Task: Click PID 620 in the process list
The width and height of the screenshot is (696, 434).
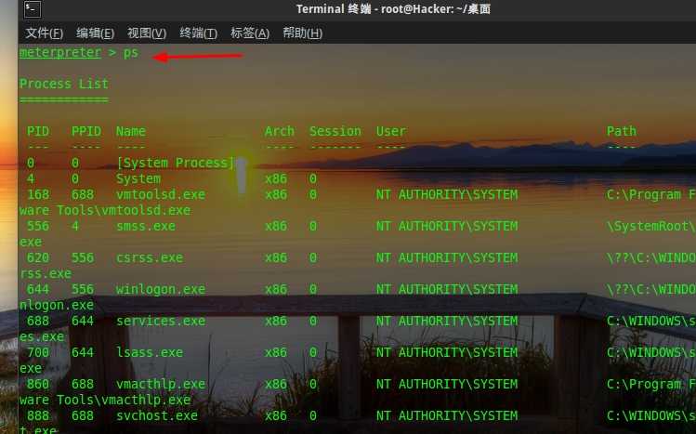Action: [x=38, y=257]
